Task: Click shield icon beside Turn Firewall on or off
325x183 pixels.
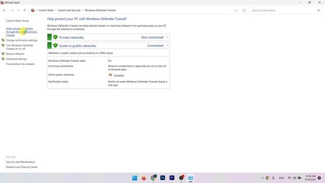Action: point(3,45)
